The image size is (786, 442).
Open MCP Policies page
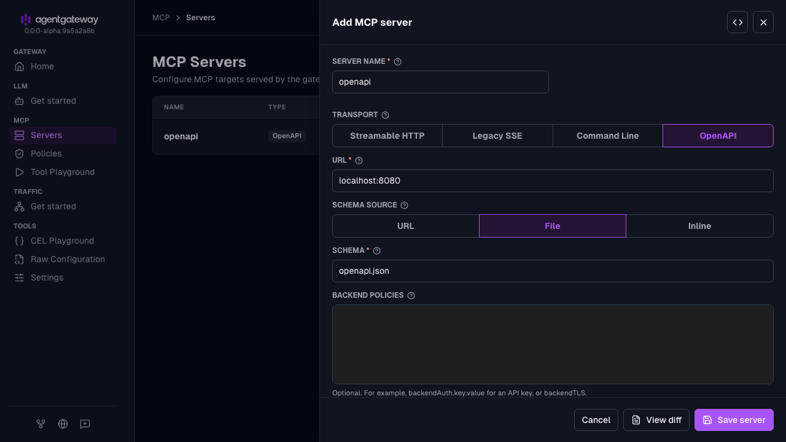click(x=63, y=153)
